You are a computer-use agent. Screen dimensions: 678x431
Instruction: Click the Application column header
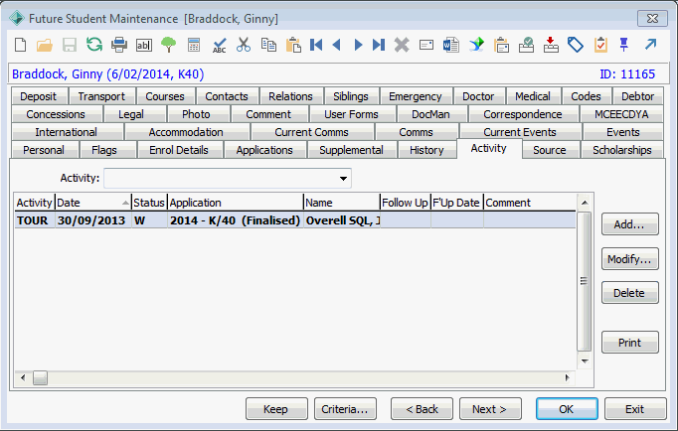click(x=236, y=203)
